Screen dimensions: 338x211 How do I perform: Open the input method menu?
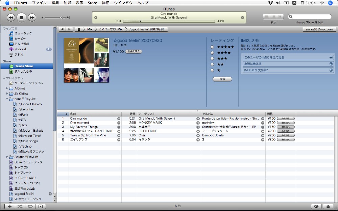pyautogui.click(x=294, y=3)
